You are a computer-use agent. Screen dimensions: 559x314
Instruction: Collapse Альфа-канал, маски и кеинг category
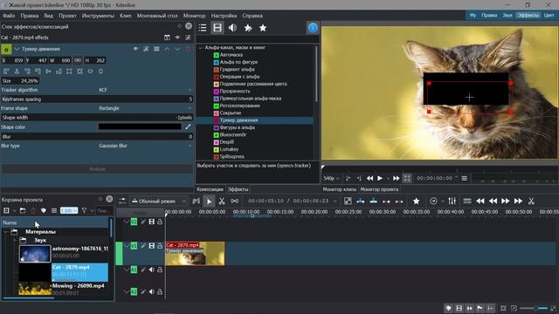coord(200,47)
